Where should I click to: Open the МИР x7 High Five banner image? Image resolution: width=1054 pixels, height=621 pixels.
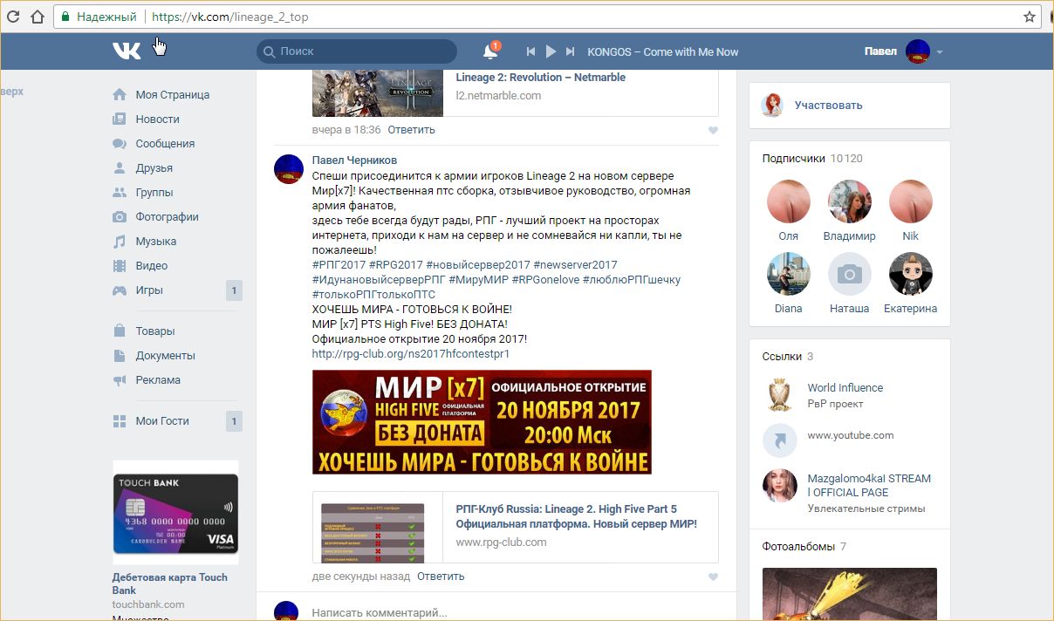482,422
